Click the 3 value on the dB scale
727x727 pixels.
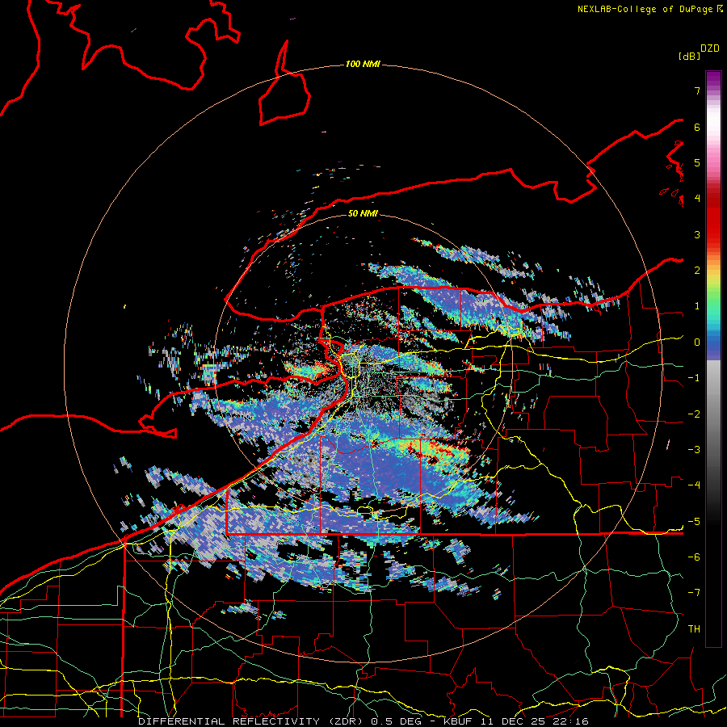(x=697, y=234)
